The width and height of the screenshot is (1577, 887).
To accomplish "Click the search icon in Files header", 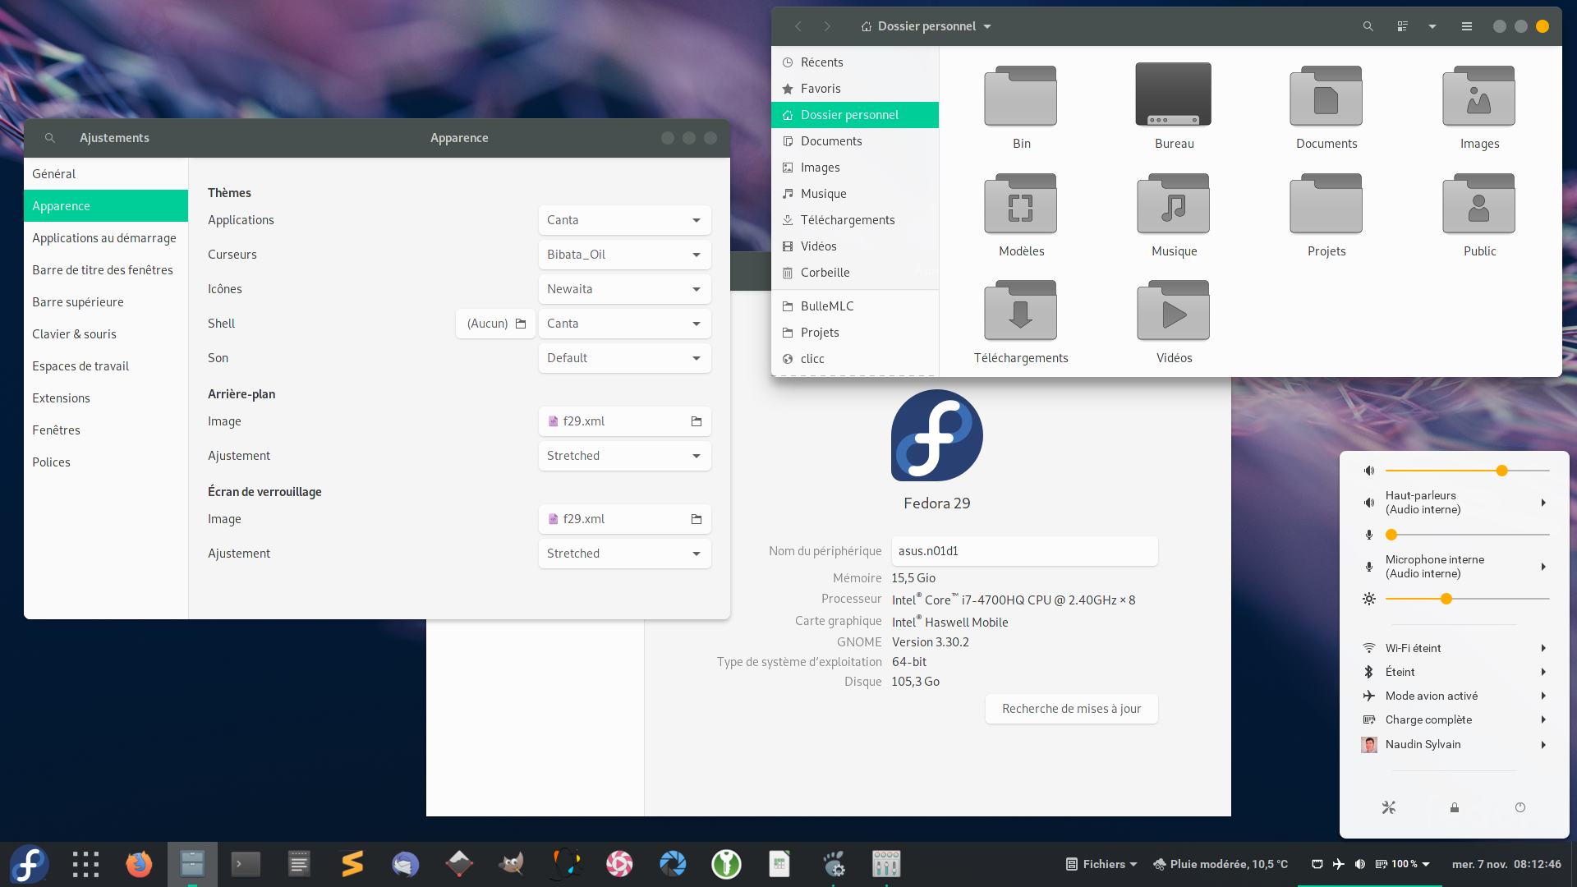I will point(1368,26).
